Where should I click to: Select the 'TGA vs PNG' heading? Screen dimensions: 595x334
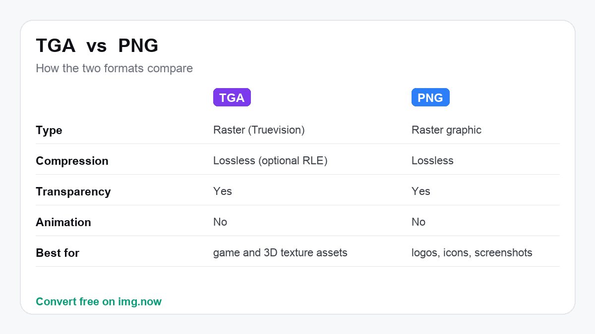coord(97,46)
